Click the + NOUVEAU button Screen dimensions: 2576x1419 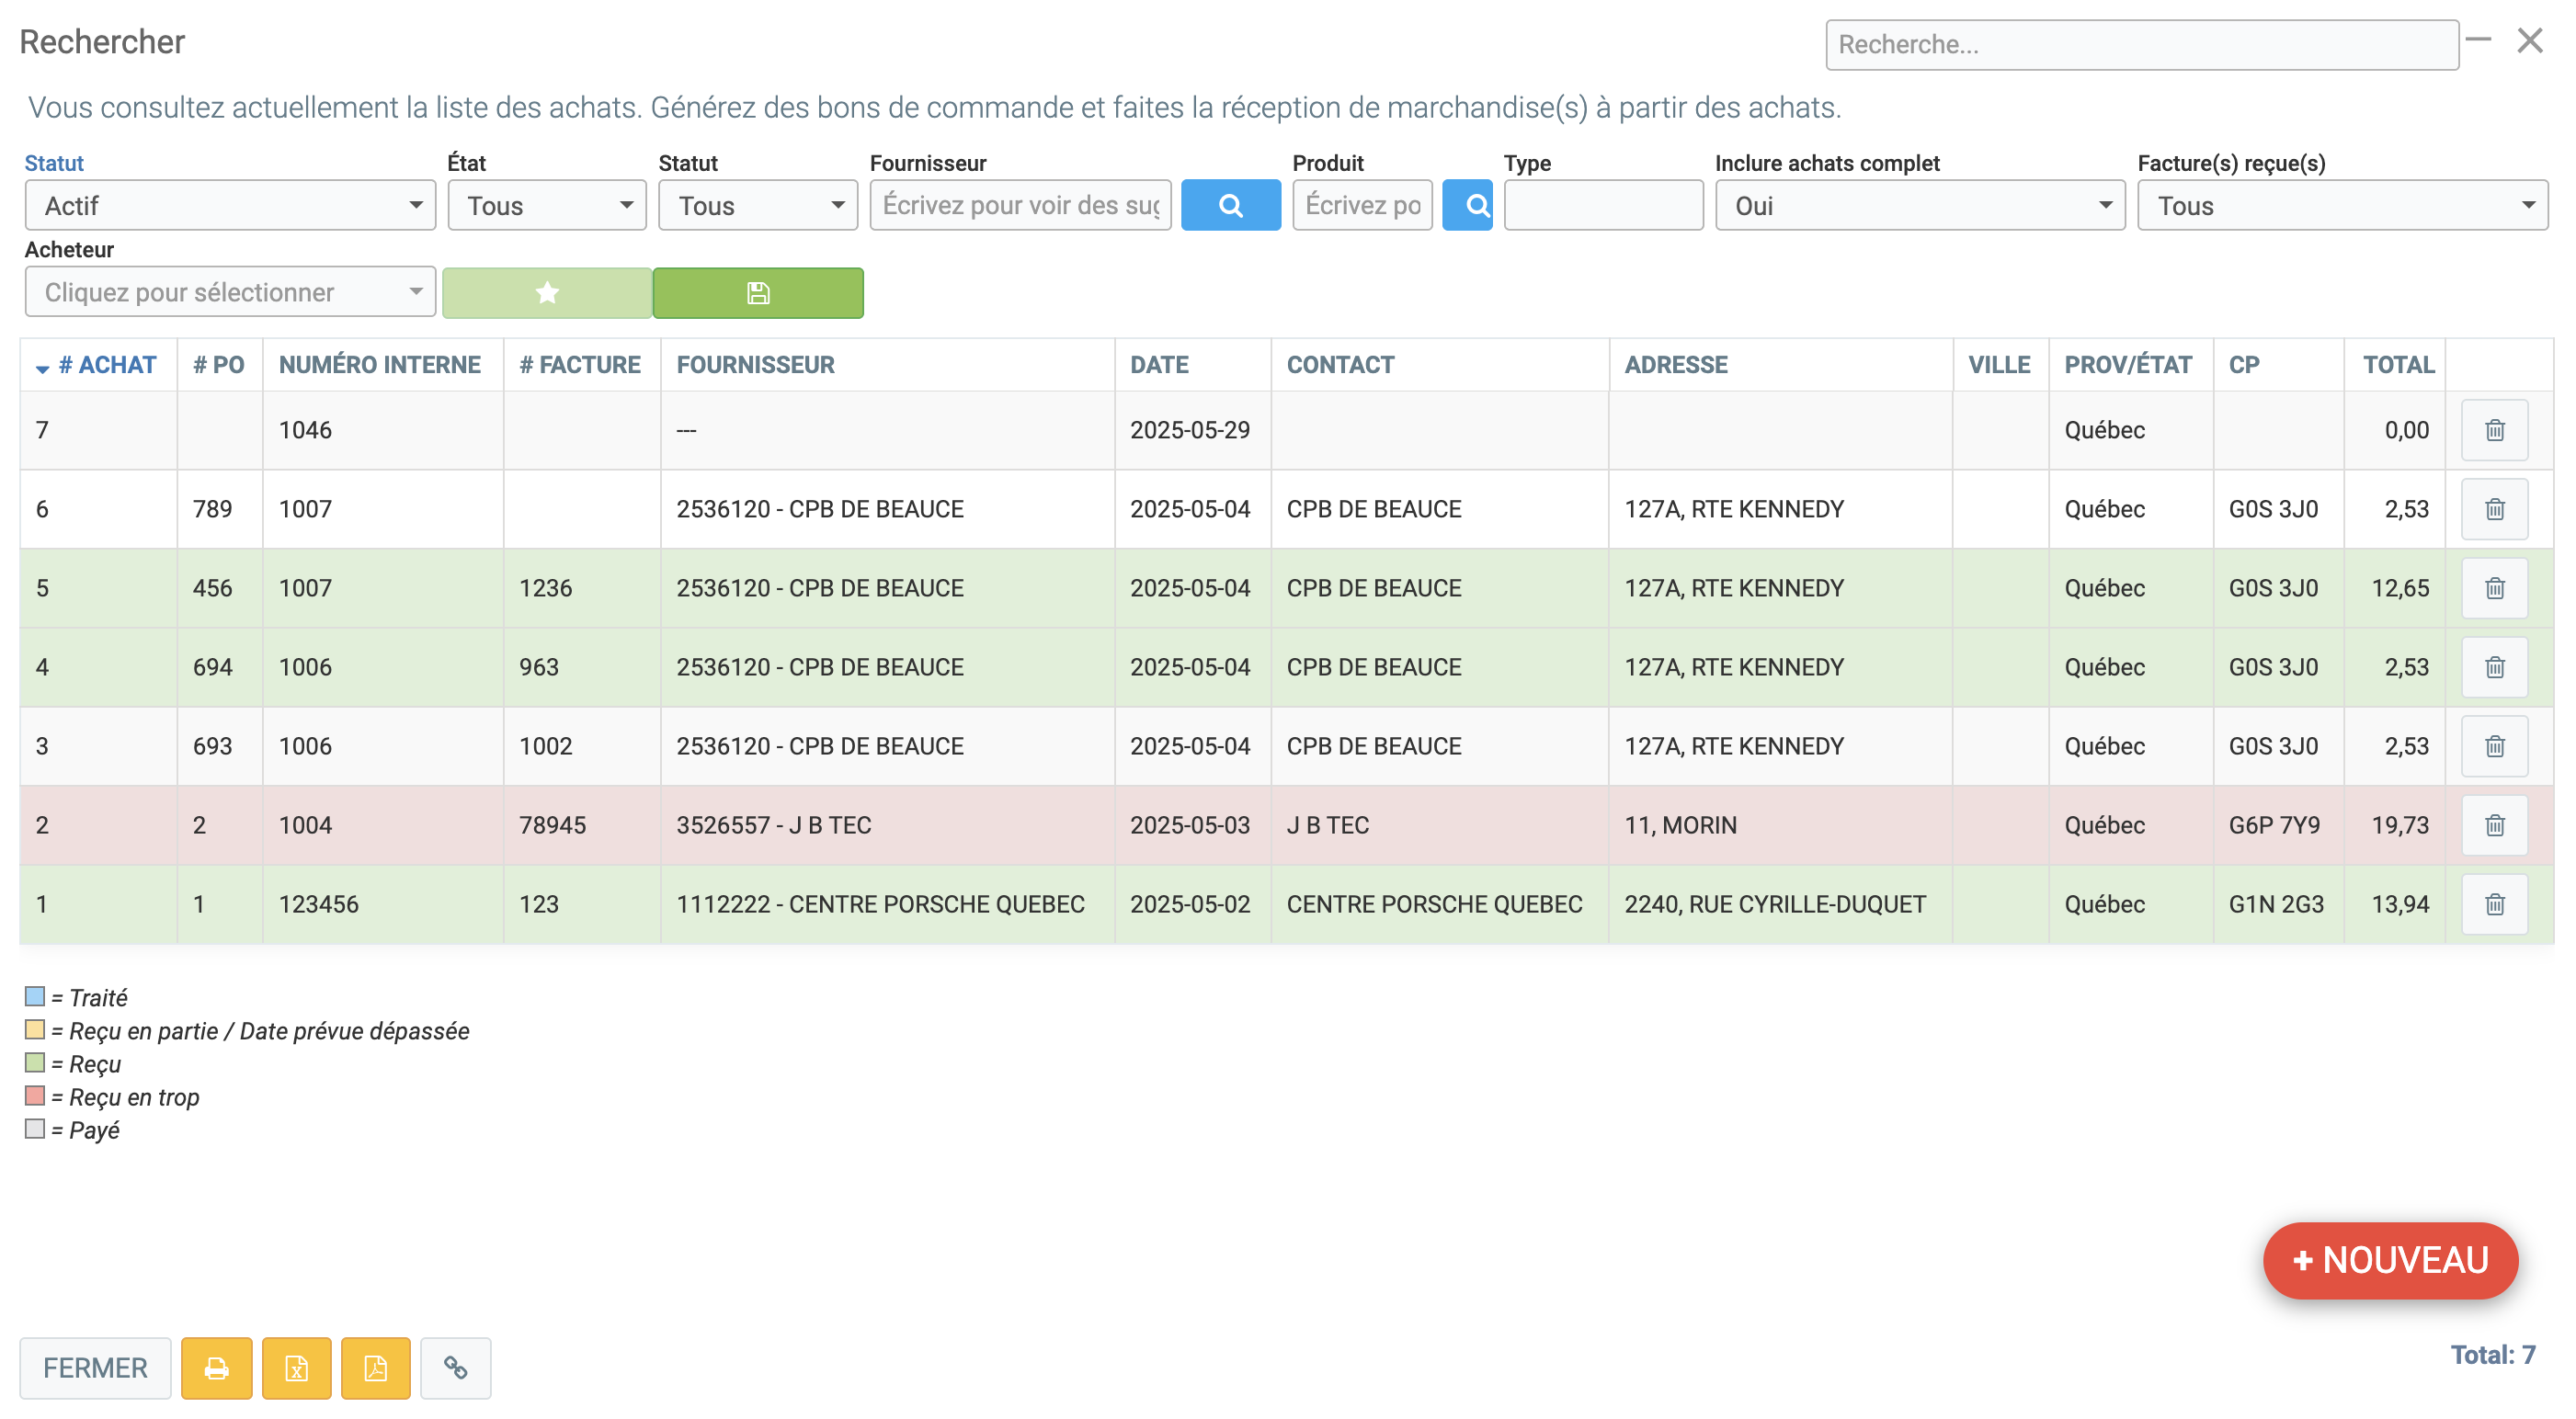pos(2389,1260)
